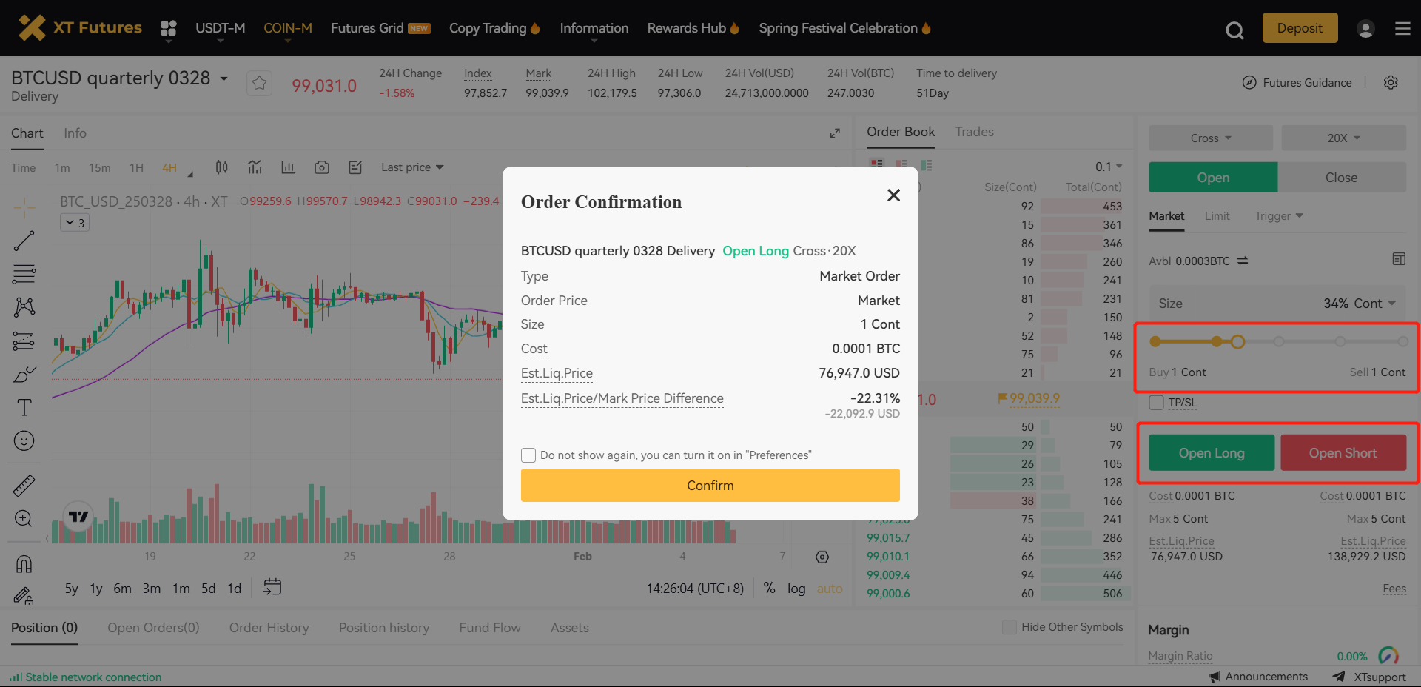1421x687 pixels.
Task: Click the chart screenshot camera icon
Action: 321,167
